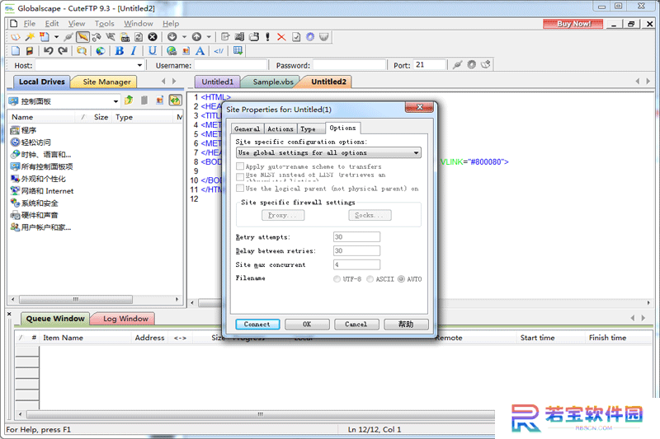Open the File menu
The height and width of the screenshot is (439, 660).
pos(30,24)
